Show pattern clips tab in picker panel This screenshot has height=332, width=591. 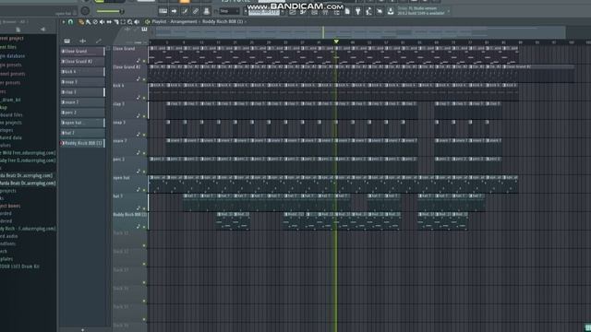click(x=67, y=41)
